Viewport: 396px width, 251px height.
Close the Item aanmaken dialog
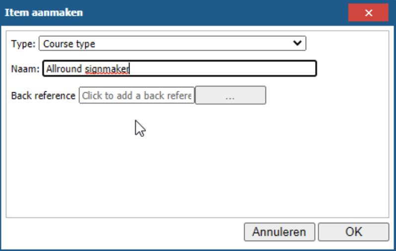point(368,13)
